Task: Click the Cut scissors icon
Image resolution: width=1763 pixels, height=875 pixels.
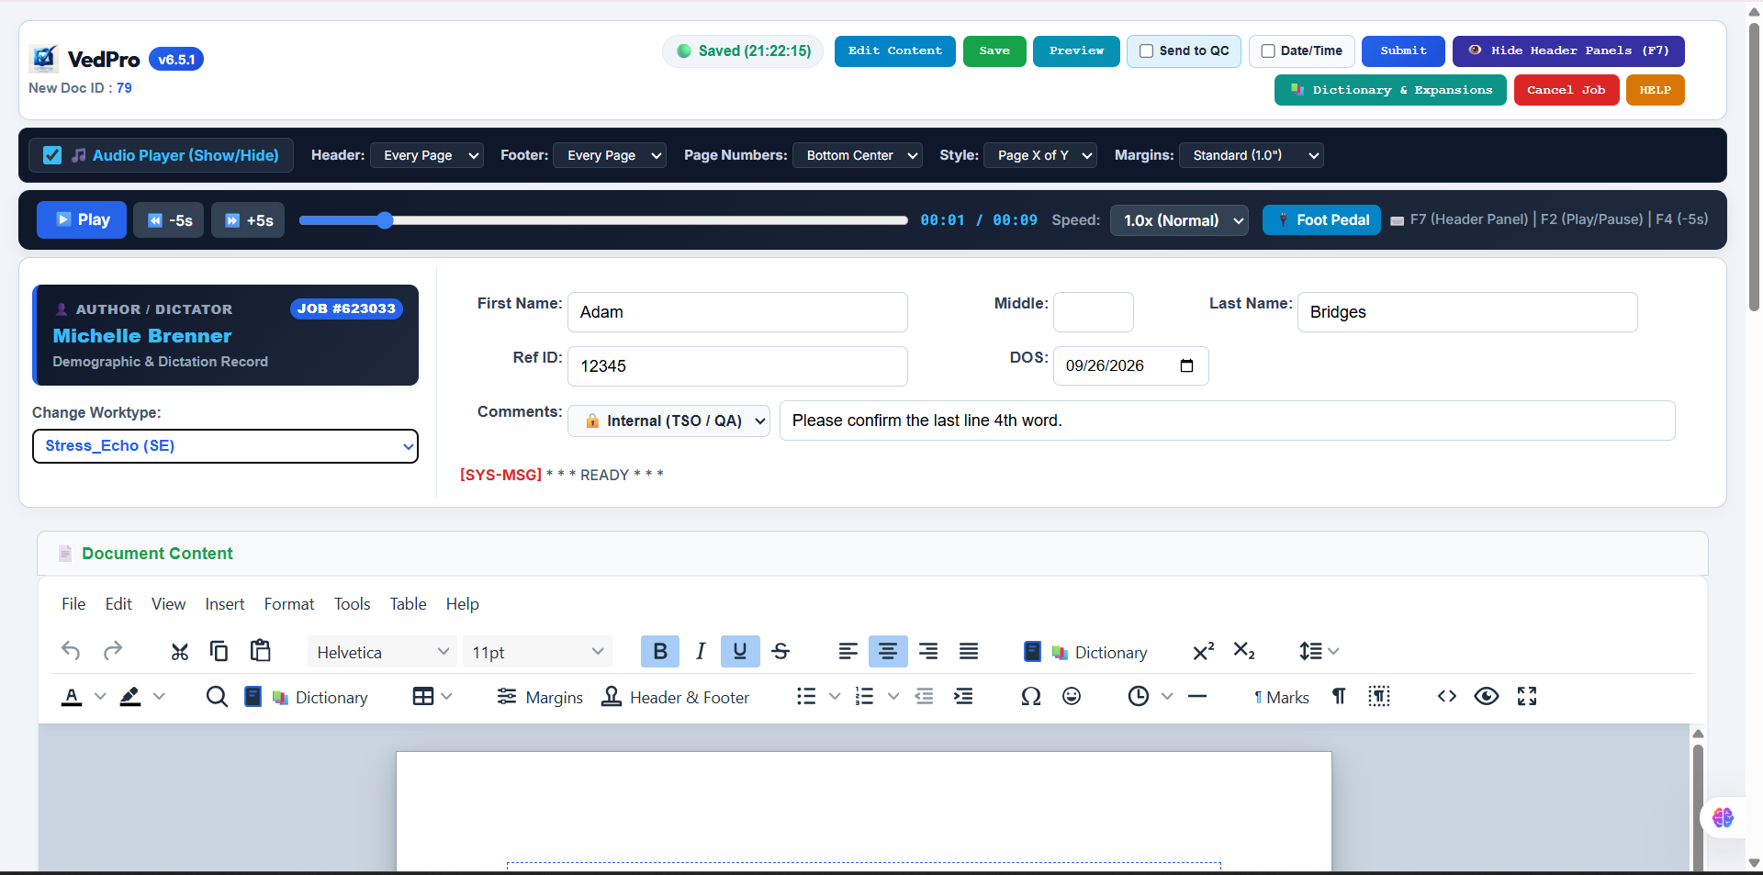Action: 180,651
